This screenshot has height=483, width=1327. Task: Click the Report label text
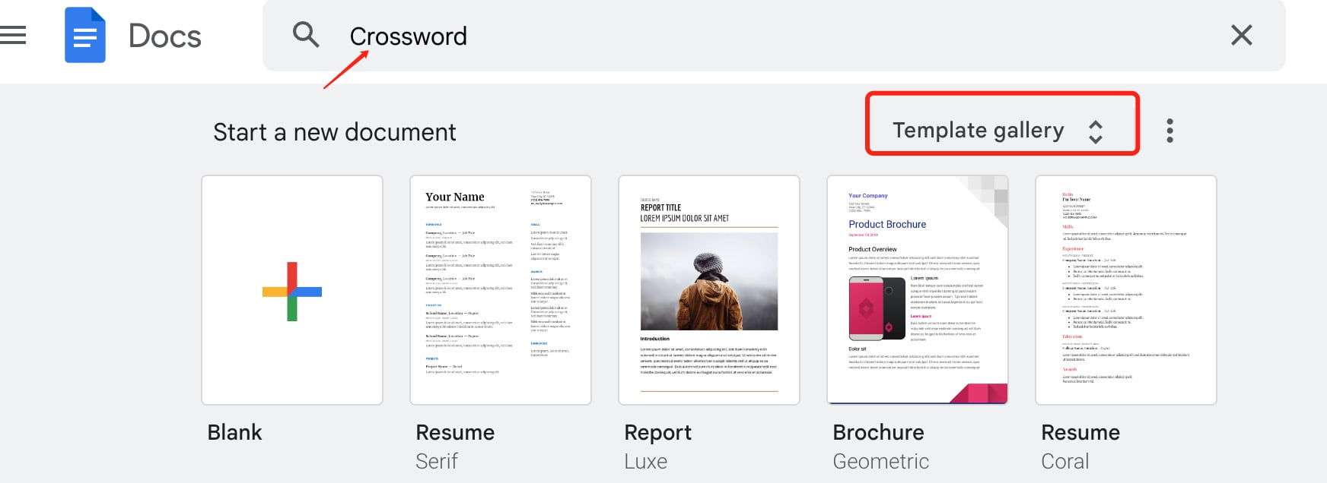click(x=657, y=433)
